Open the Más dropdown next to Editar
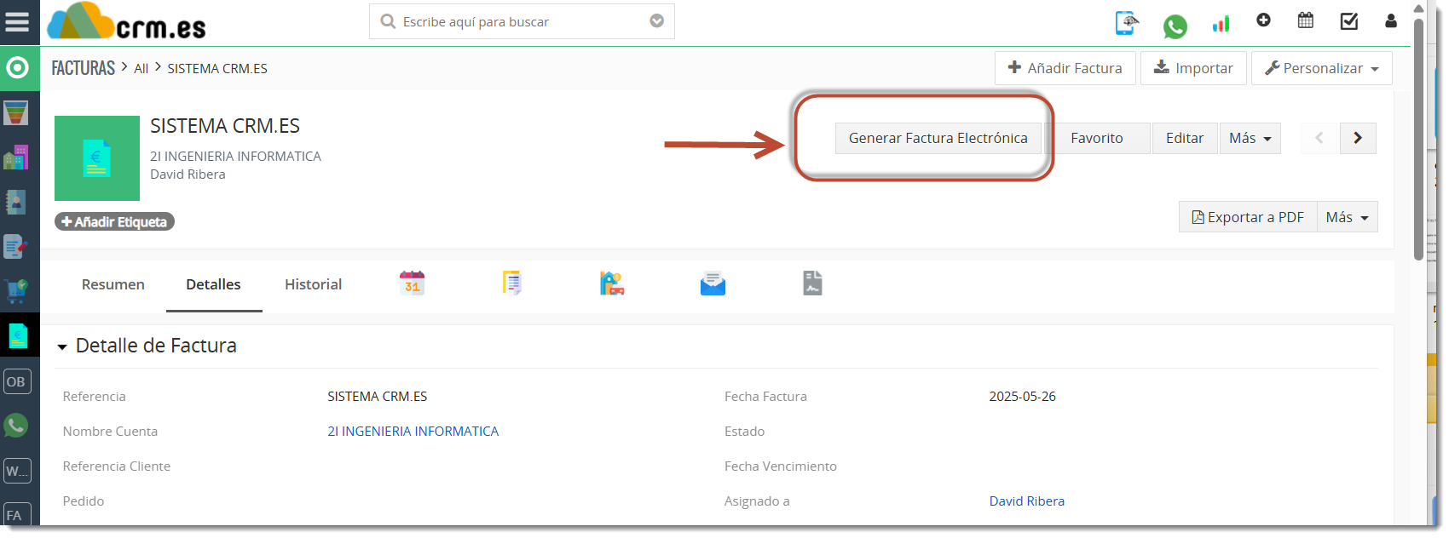Screen dimensions: 1449x538 click(1250, 138)
